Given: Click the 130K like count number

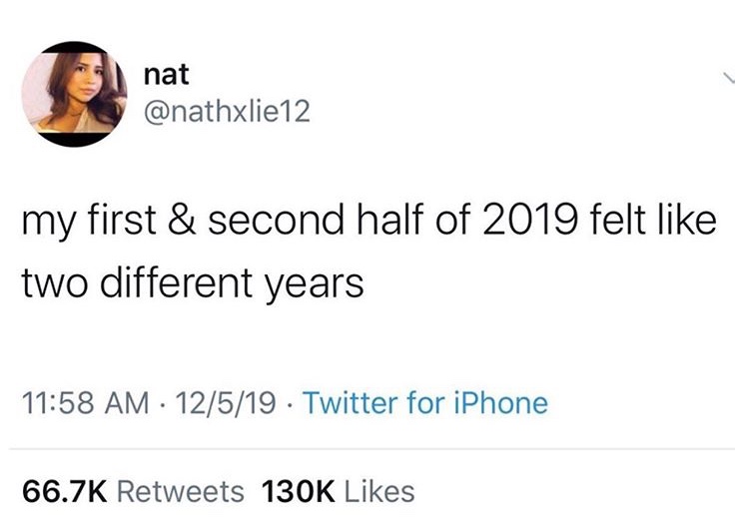Looking at the screenshot, I should tap(297, 490).
